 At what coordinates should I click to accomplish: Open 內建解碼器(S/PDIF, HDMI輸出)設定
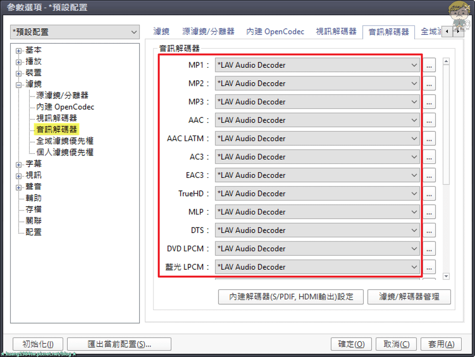click(291, 297)
